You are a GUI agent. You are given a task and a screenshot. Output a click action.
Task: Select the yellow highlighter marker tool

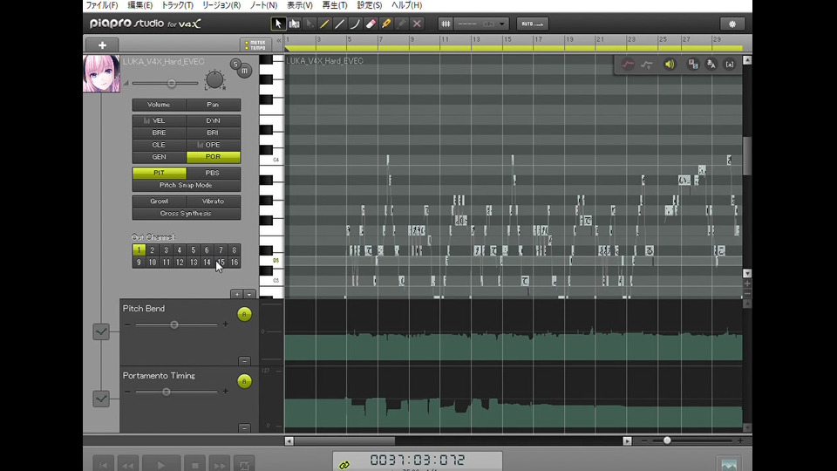(386, 24)
